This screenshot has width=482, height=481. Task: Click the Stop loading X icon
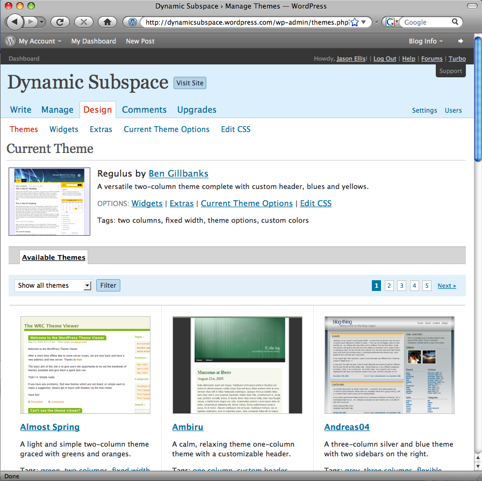[83, 22]
